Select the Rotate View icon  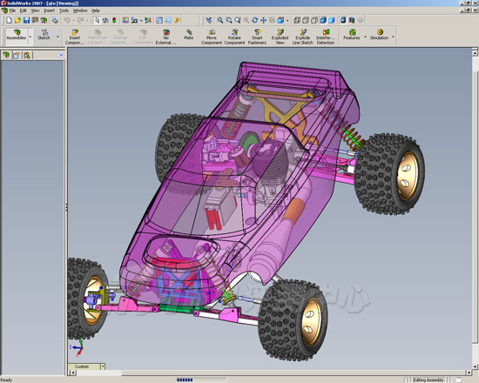coord(254,21)
